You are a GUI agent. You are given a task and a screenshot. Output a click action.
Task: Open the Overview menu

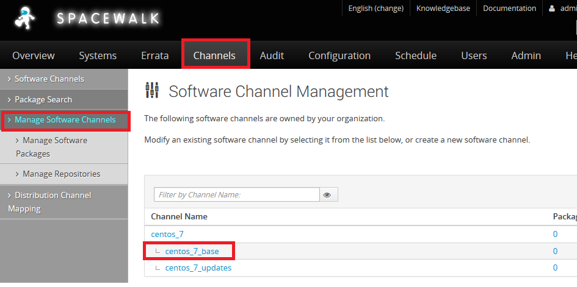click(x=34, y=55)
